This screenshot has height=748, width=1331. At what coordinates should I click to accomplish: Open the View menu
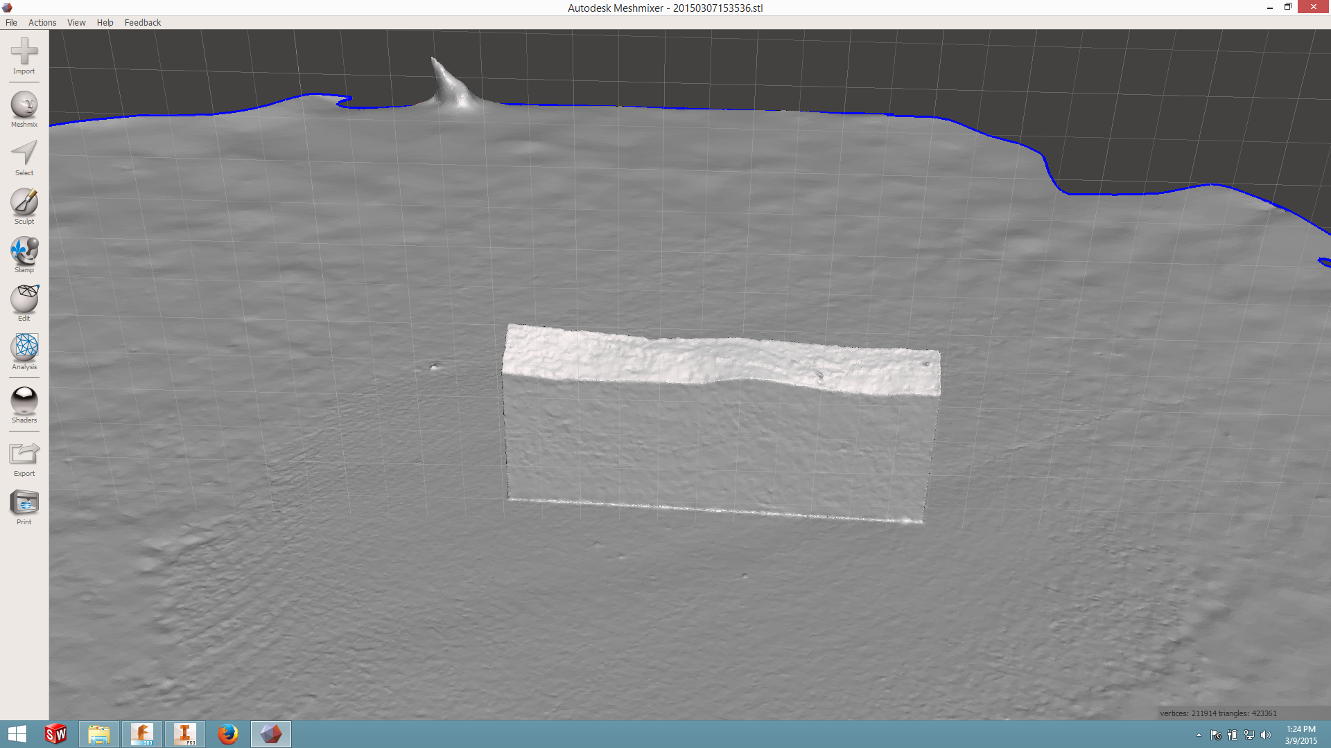pyautogui.click(x=76, y=22)
